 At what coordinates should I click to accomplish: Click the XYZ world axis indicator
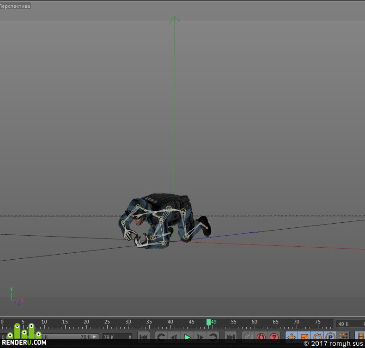coord(16,296)
